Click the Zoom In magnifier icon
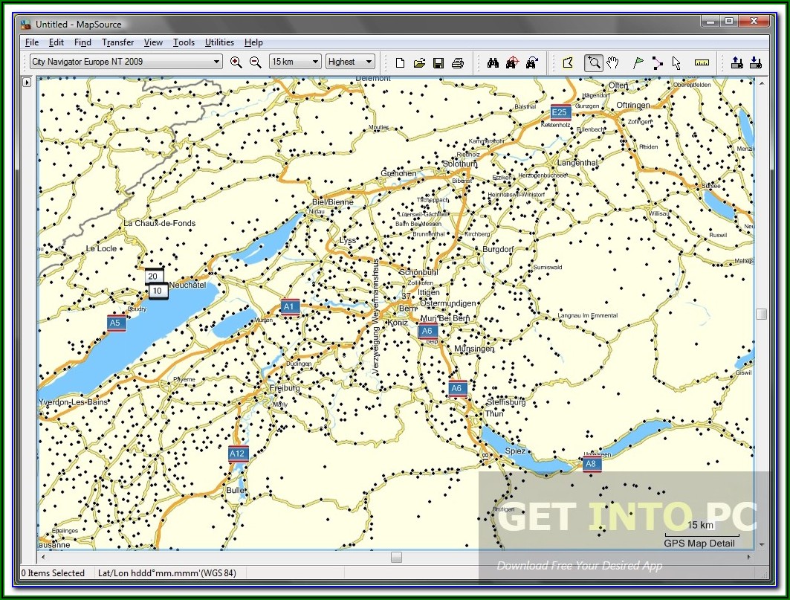 236,62
